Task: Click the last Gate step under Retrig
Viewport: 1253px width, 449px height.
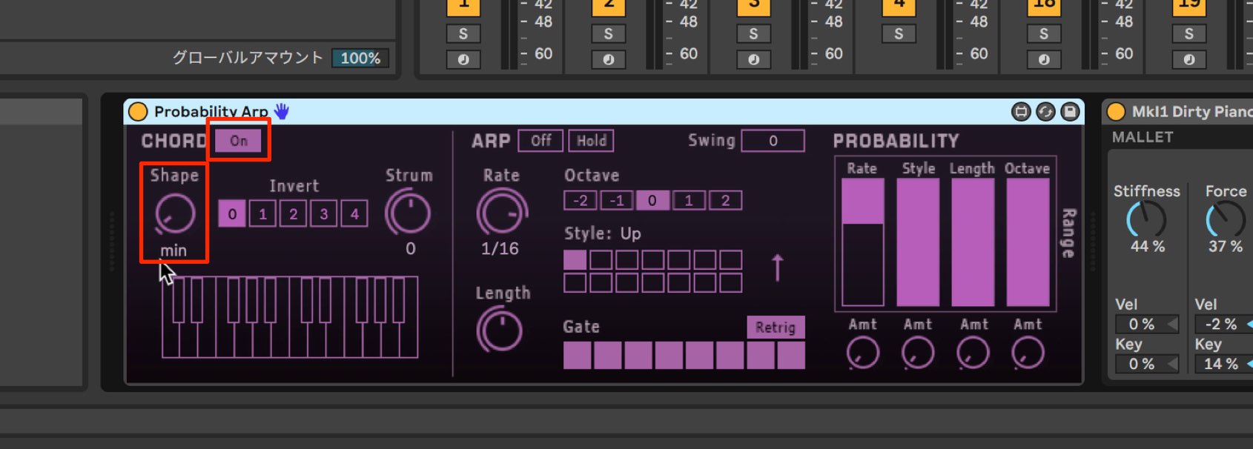Action: (791, 355)
